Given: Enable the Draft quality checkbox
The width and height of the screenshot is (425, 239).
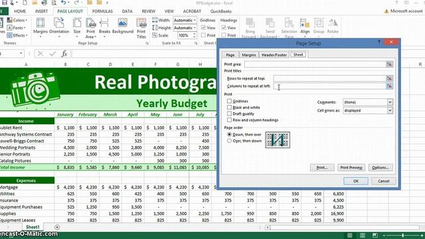Looking at the screenshot, I should [229, 114].
